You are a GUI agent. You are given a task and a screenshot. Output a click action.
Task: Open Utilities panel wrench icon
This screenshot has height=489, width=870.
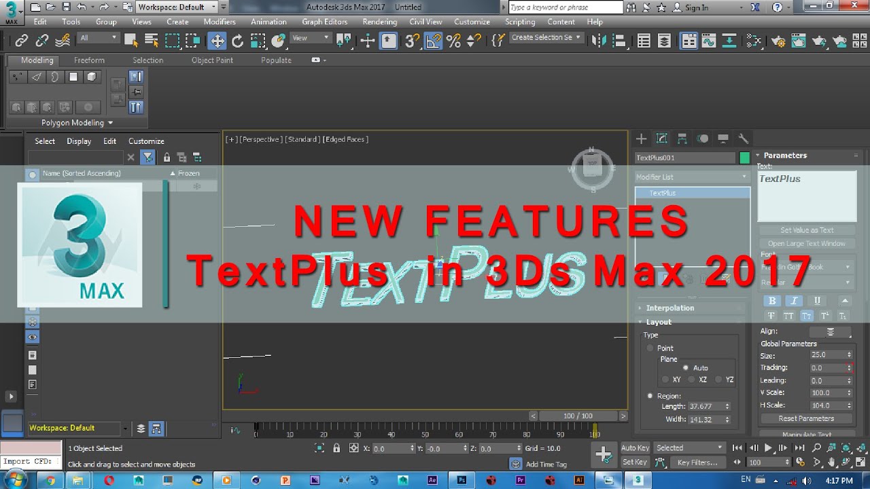743,139
